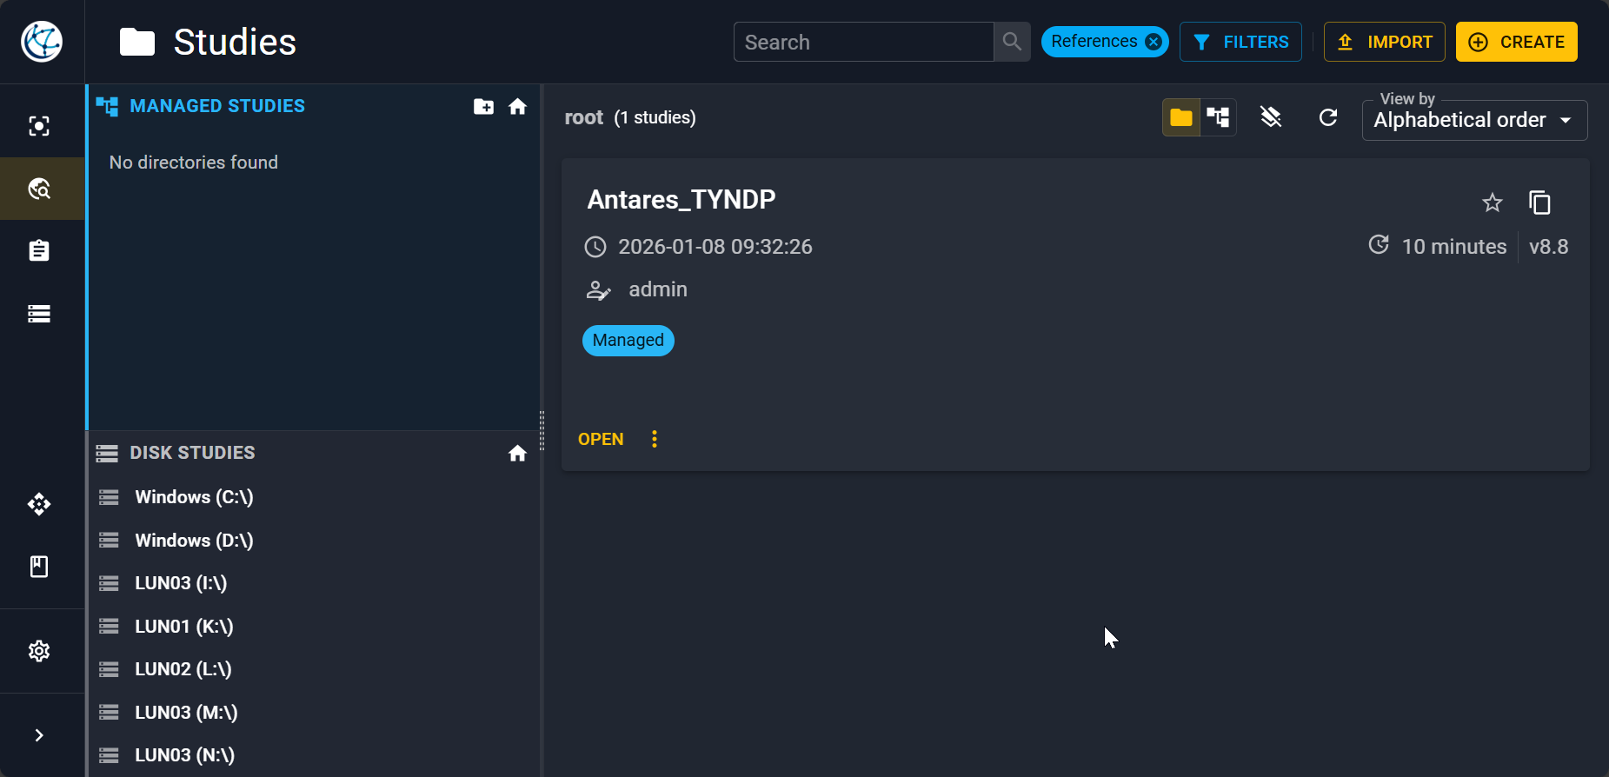This screenshot has height=777, width=1609.
Task: Click the CREATE study button
Action: [x=1517, y=42]
